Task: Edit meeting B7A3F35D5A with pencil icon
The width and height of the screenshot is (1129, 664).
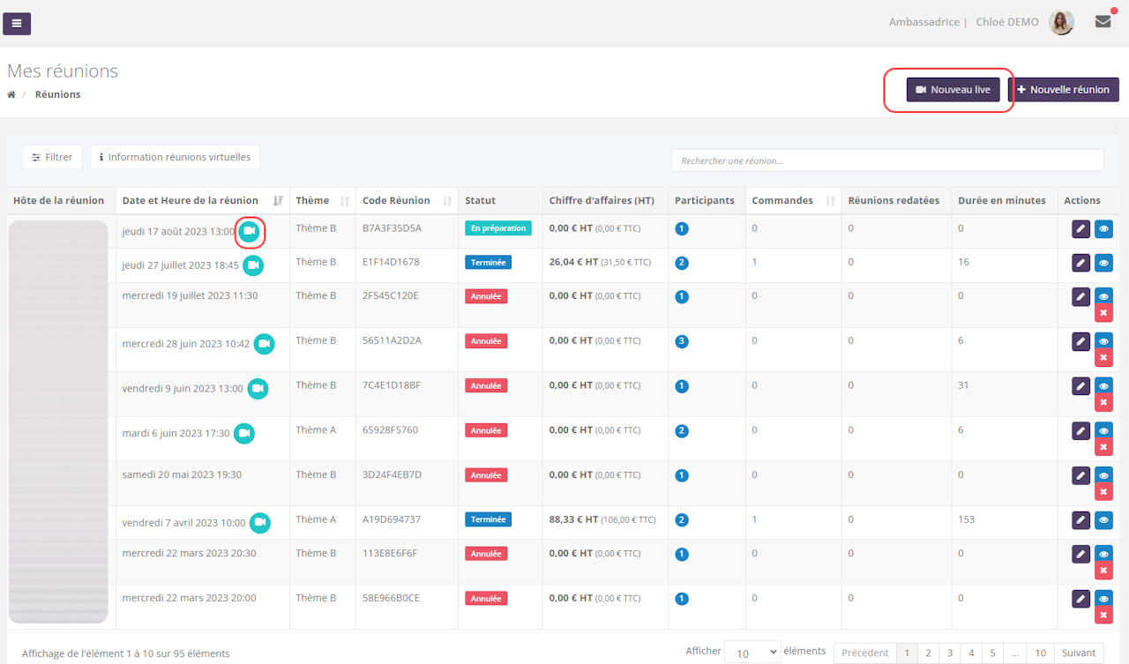Action: coord(1080,229)
